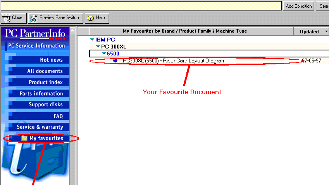Viewport: 329px width, 185px height.
Task: Collapse the IBM PC category
Action: (x=92, y=40)
